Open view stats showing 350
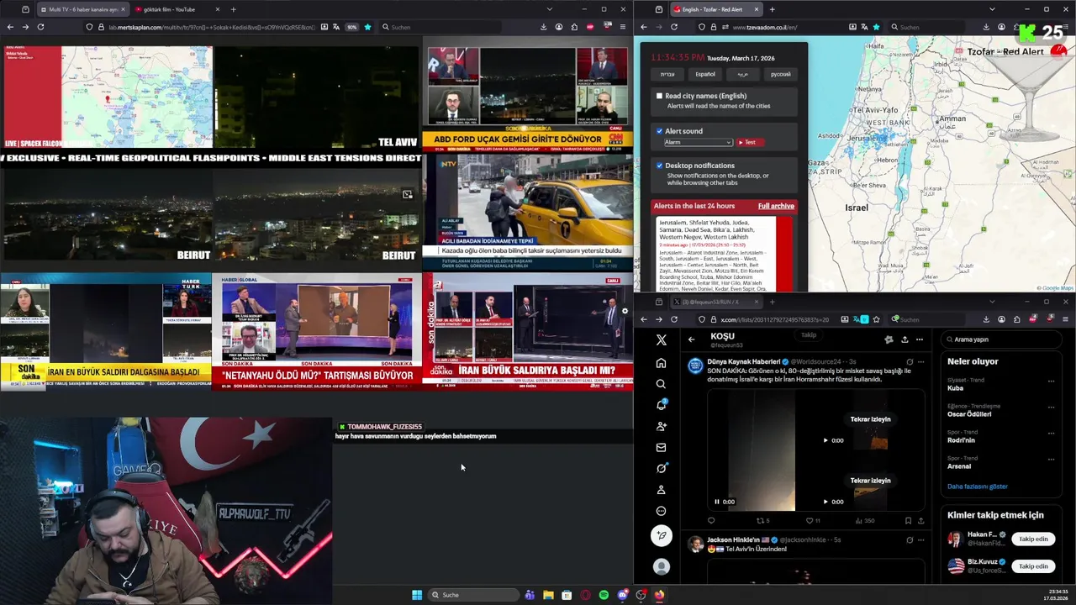Viewport: 1076px width, 605px height. [863, 520]
